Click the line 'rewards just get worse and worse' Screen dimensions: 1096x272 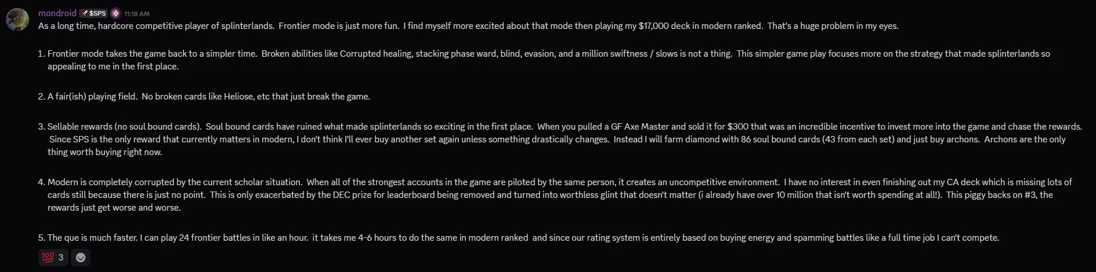point(114,207)
